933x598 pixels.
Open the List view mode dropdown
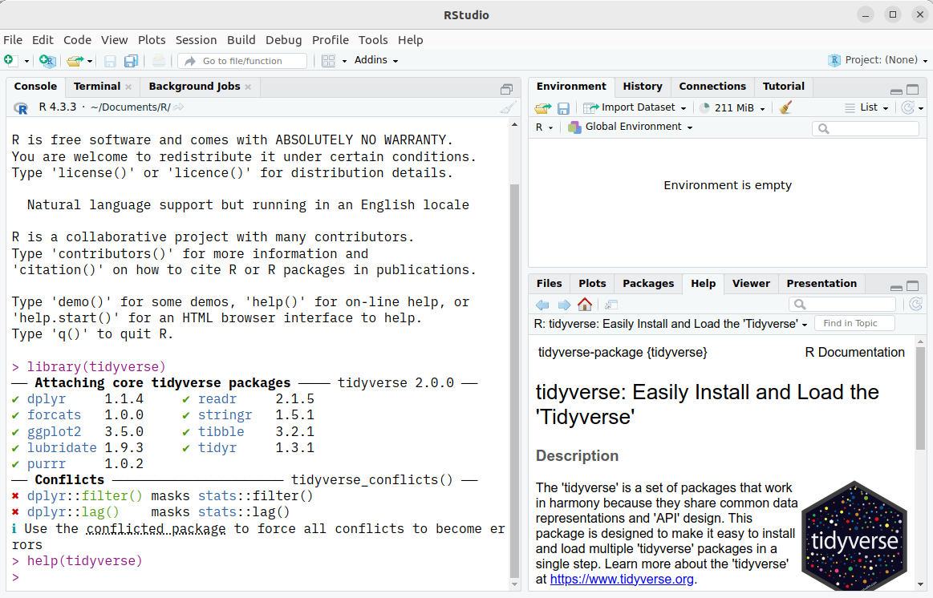[x=867, y=107]
